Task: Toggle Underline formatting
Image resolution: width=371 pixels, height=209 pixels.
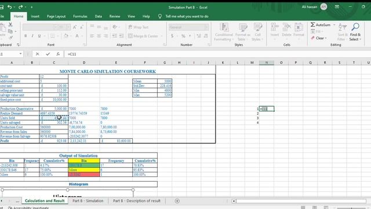Action: point(39,36)
